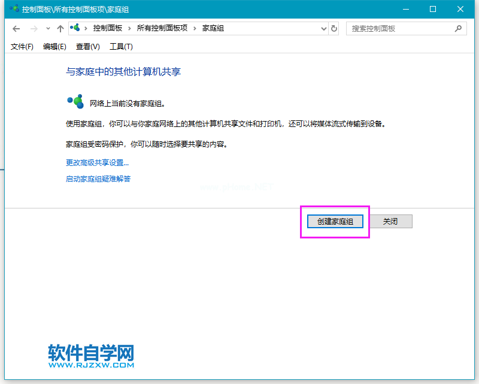This screenshot has width=479, height=384.
Task: Click the 关闭 button
Action: tap(390, 222)
